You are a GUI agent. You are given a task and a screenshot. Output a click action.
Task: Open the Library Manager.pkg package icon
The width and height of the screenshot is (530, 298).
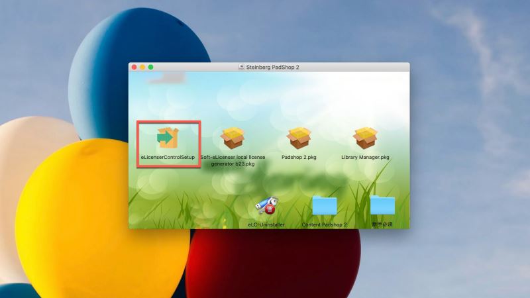[365, 138]
